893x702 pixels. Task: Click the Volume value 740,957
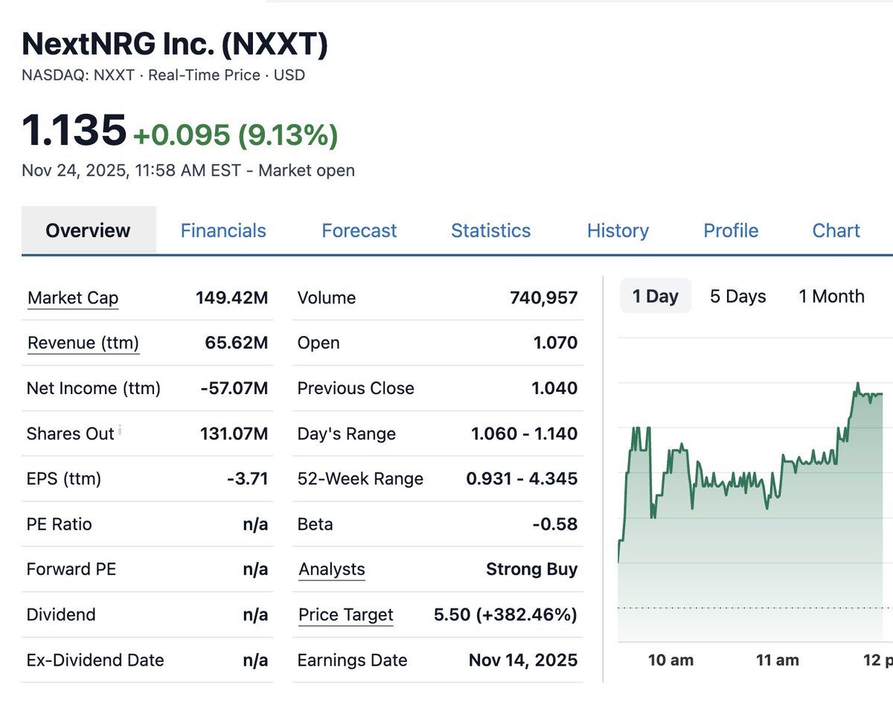point(543,298)
